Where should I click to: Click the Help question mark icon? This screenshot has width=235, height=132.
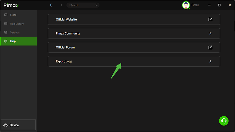click(x=6, y=41)
